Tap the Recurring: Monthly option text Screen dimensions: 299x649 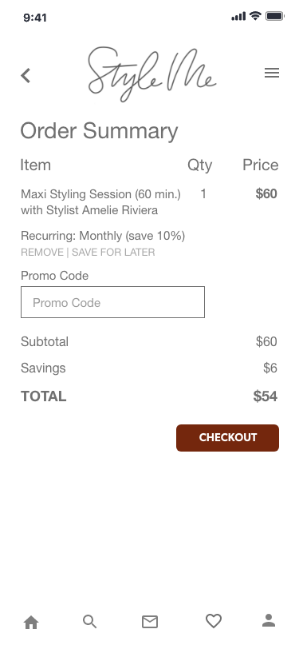(x=103, y=236)
